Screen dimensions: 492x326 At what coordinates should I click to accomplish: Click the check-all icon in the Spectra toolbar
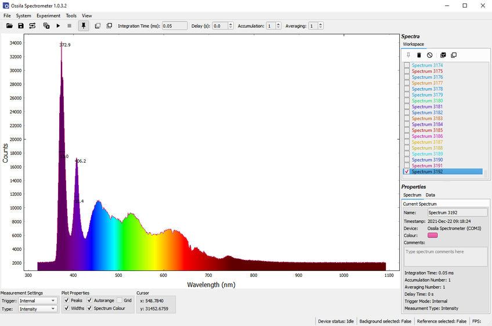pyautogui.click(x=443, y=55)
